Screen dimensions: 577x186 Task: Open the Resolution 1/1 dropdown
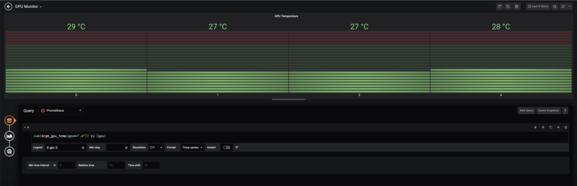click(x=156, y=147)
